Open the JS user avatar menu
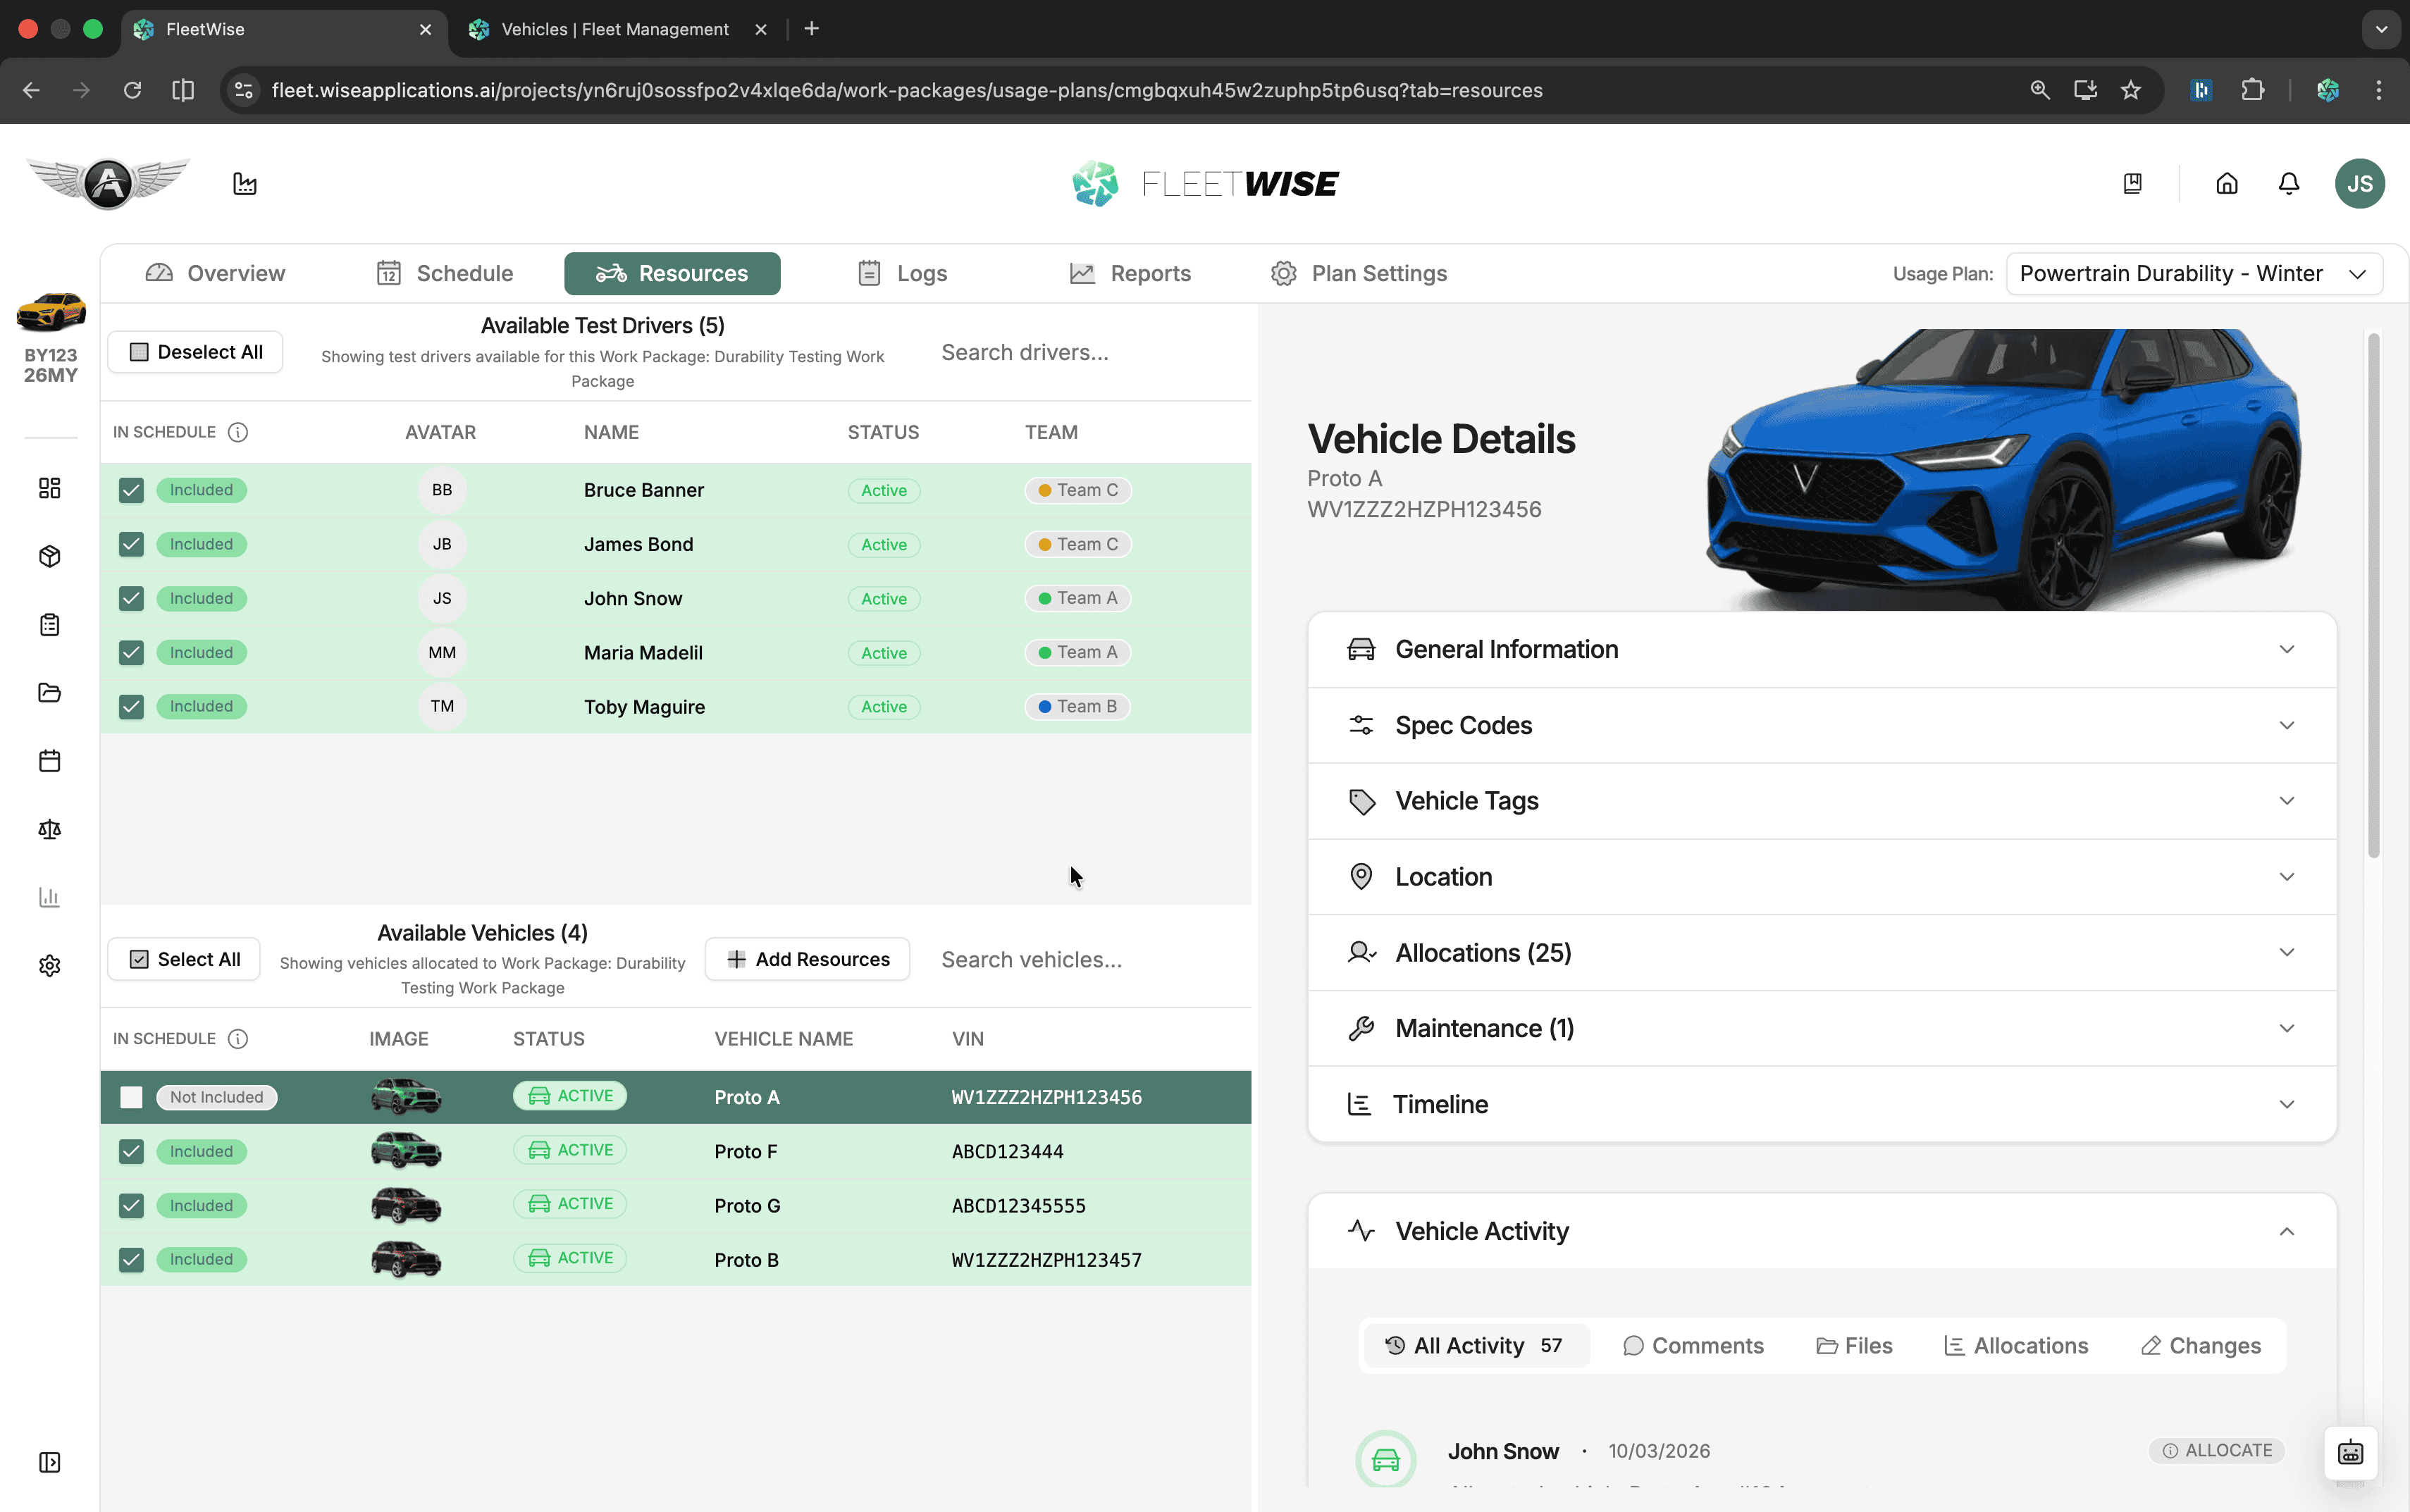This screenshot has width=2410, height=1512. pos(2360,184)
